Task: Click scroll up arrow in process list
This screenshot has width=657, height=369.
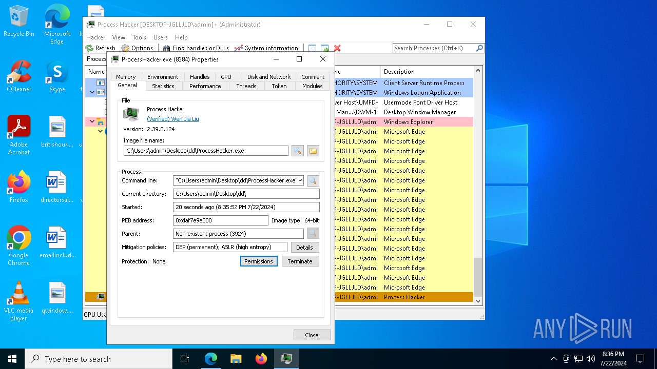Action: (478, 71)
